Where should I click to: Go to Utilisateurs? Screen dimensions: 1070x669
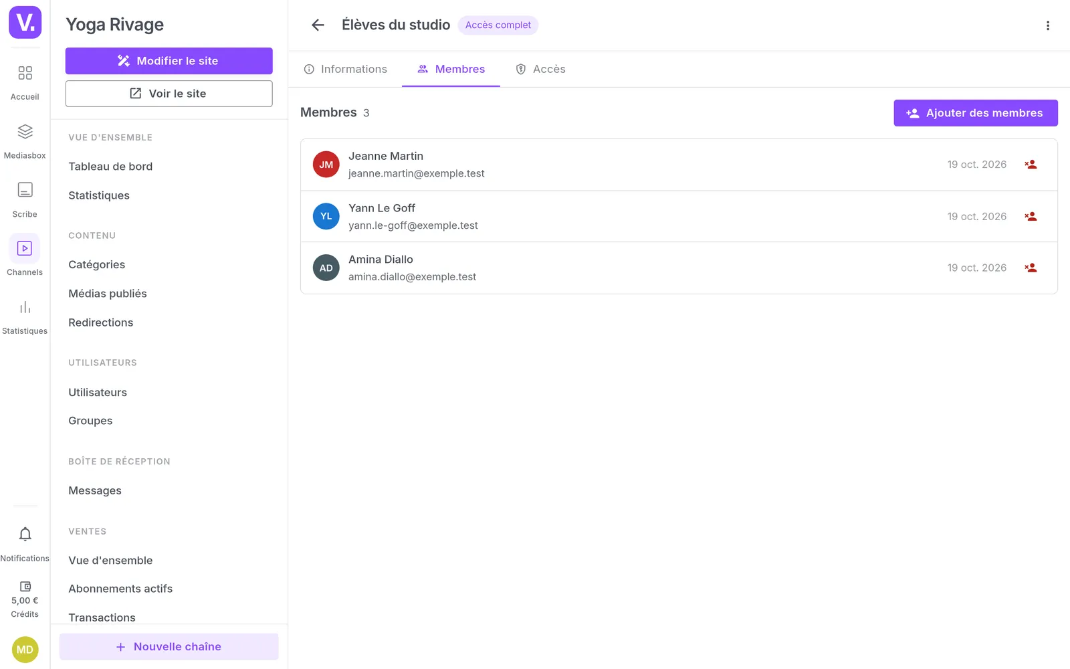coord(98,393)
